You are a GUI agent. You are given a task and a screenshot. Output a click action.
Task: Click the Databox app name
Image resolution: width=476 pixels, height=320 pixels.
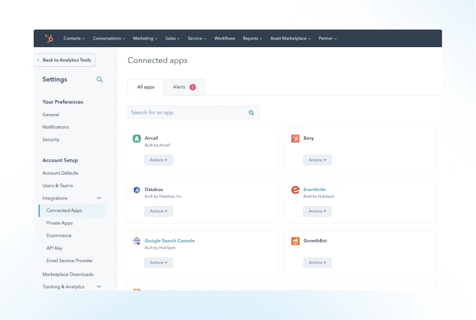point(154,189)
